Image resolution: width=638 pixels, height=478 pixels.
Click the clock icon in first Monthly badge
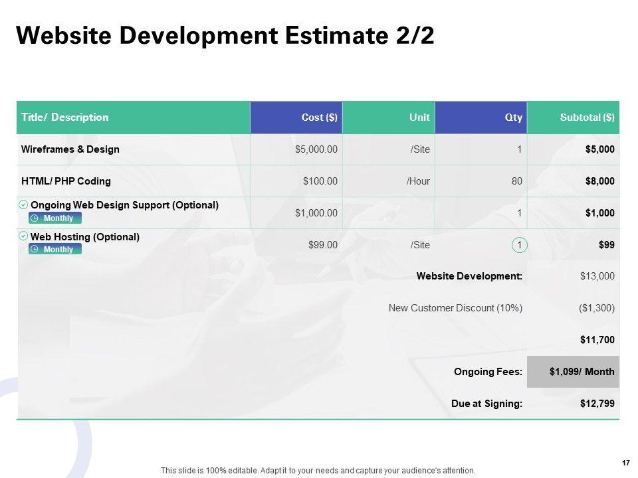coord(35,218)
